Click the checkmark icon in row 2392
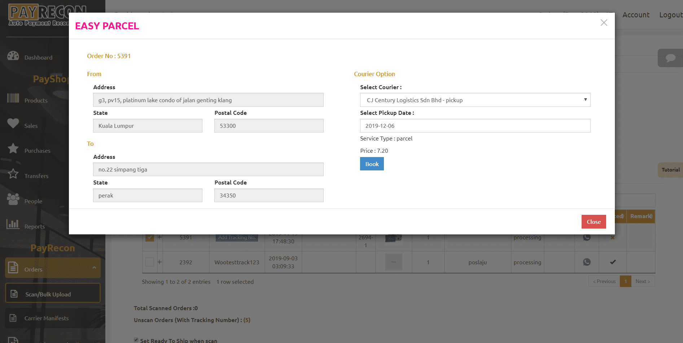683x343 pixels. (x=613, y=262)
